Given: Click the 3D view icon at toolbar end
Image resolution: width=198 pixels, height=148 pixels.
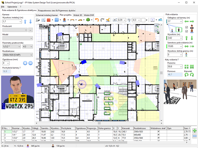Looking at the screenshot, I should [160, 20].
